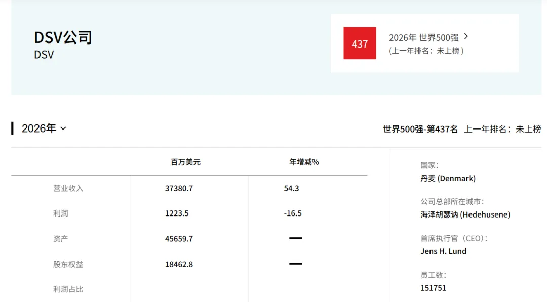The image size is (547, 302).
Task: Select employee count 151751
Action: [x=433, y=288]
